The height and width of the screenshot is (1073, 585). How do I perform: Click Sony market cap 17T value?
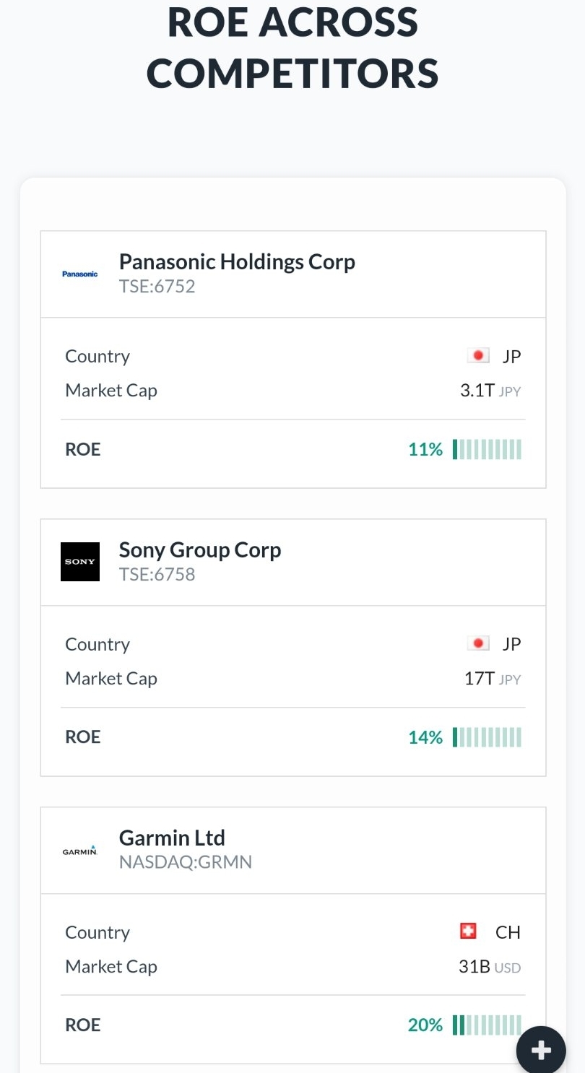coord(480,679)
